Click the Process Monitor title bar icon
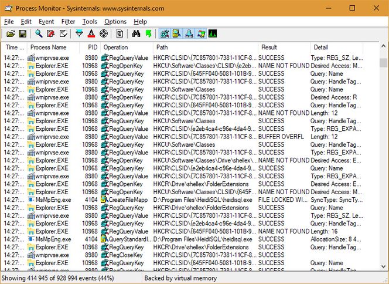Screen dimensions: 389x284 click(x=8, y=8)
